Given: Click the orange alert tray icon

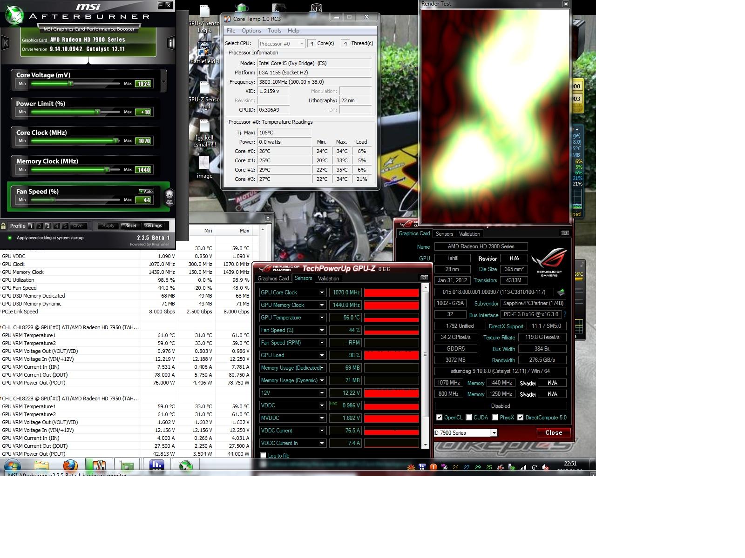Looking at the screenshot, I should [x=433, y=467].
